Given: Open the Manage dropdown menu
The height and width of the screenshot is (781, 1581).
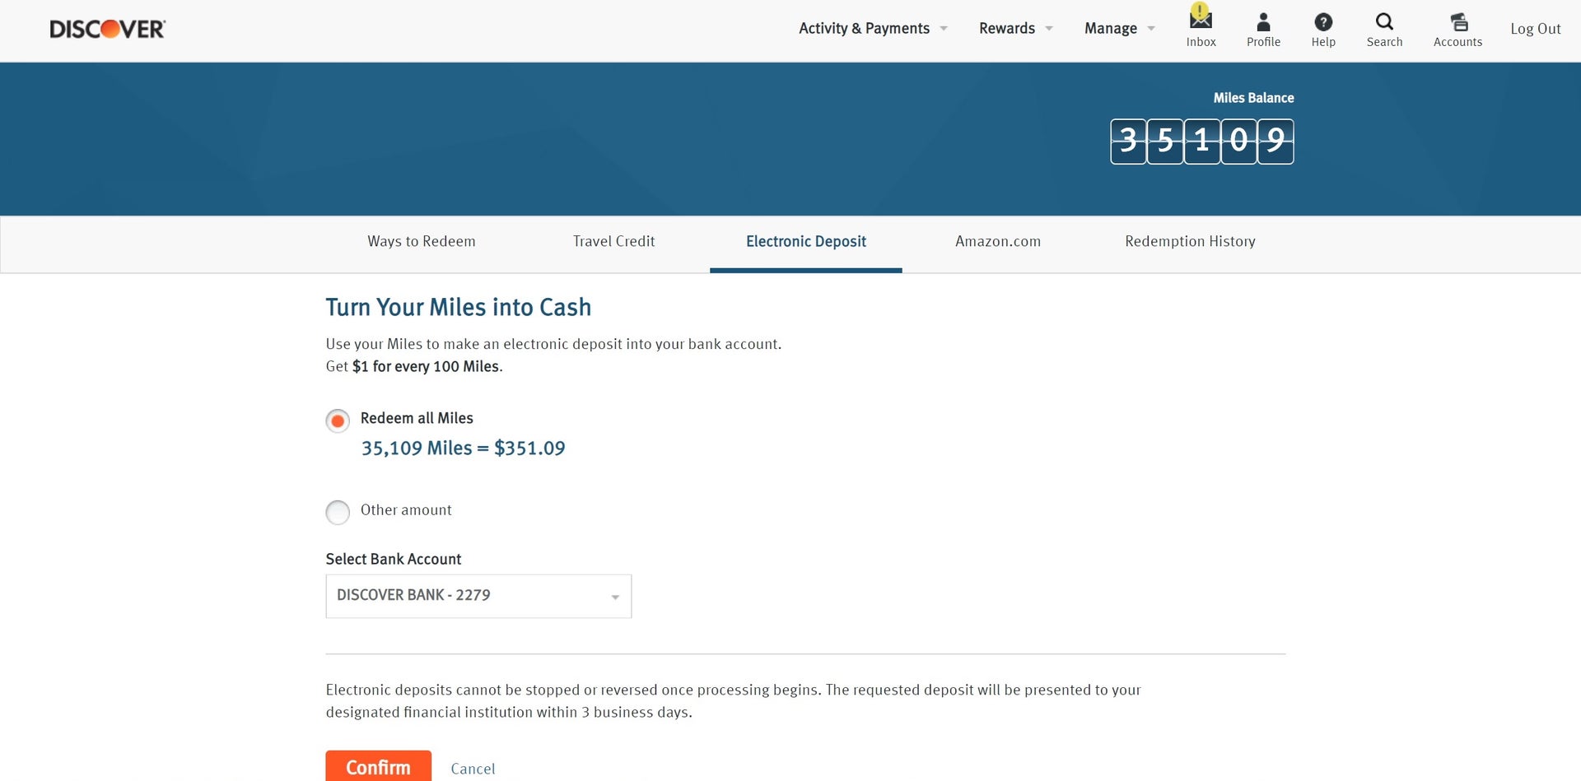Looking at the screenshot, I should 1110,28.
